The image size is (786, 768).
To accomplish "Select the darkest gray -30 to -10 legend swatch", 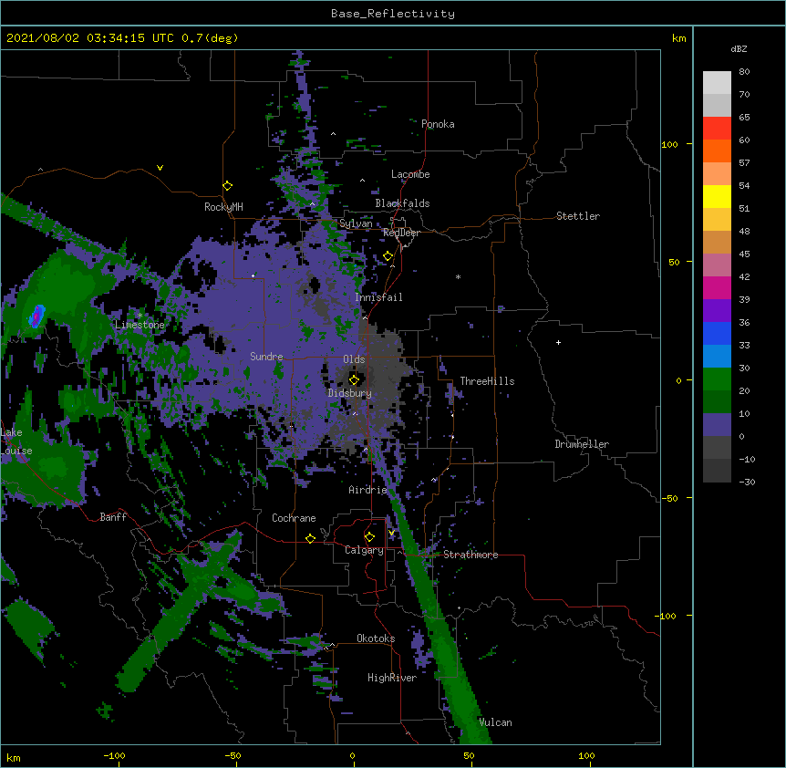I will (717, 471).
